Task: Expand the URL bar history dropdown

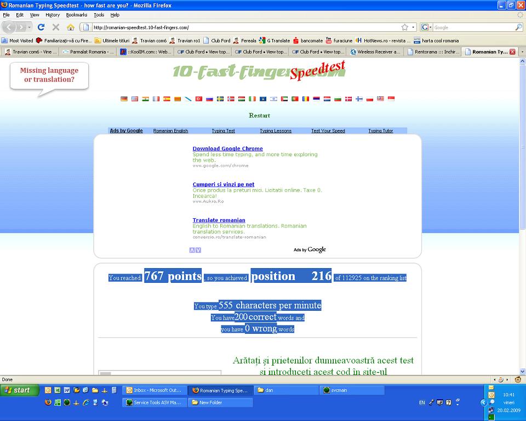Action: point(413,27)
